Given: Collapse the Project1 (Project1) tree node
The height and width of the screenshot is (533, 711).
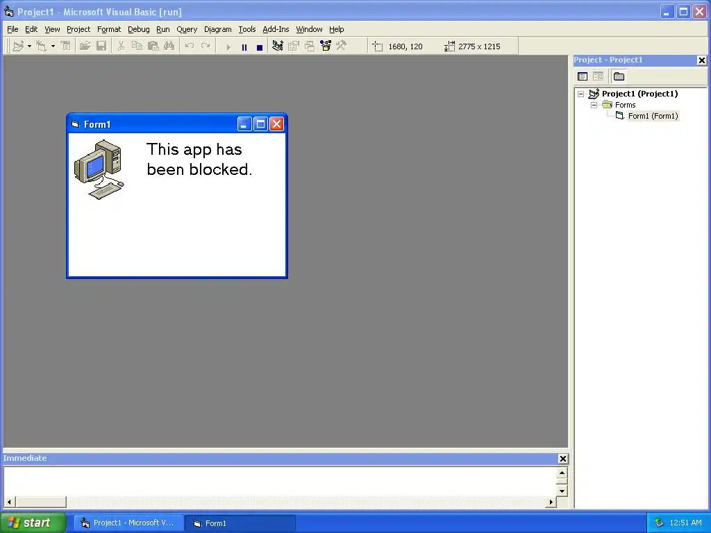Looking at the screenshot, I should 581,94.
